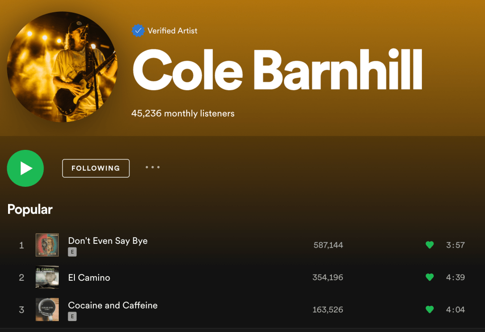Image resolution: width=485 pixels, height=332 pixels.
Task: Click the explicit tag on Cocaine and Caffeine
Action: (x=72, y=316)
